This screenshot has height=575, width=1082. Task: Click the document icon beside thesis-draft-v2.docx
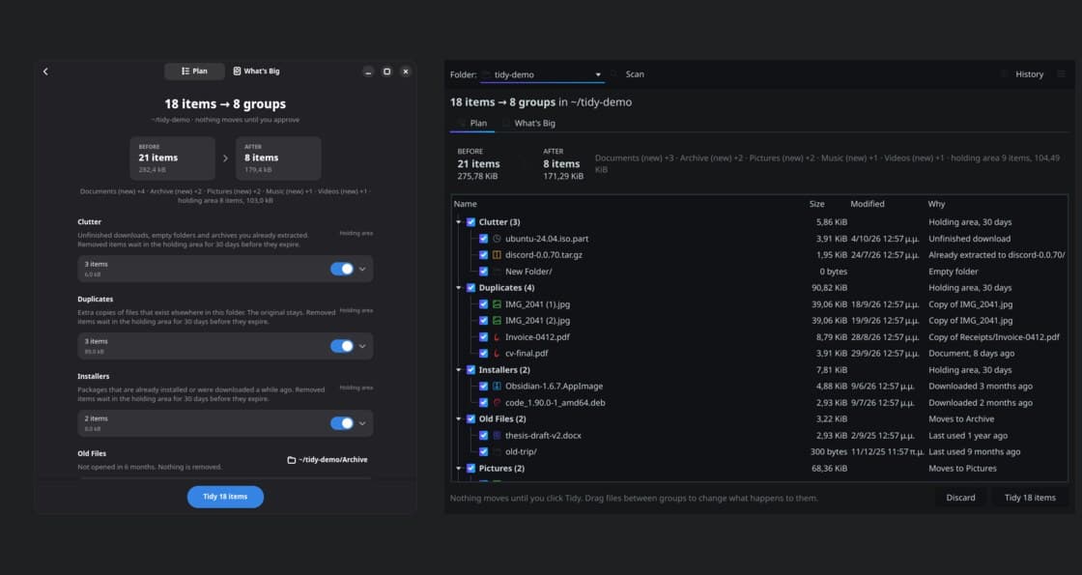tap(497, 436)
